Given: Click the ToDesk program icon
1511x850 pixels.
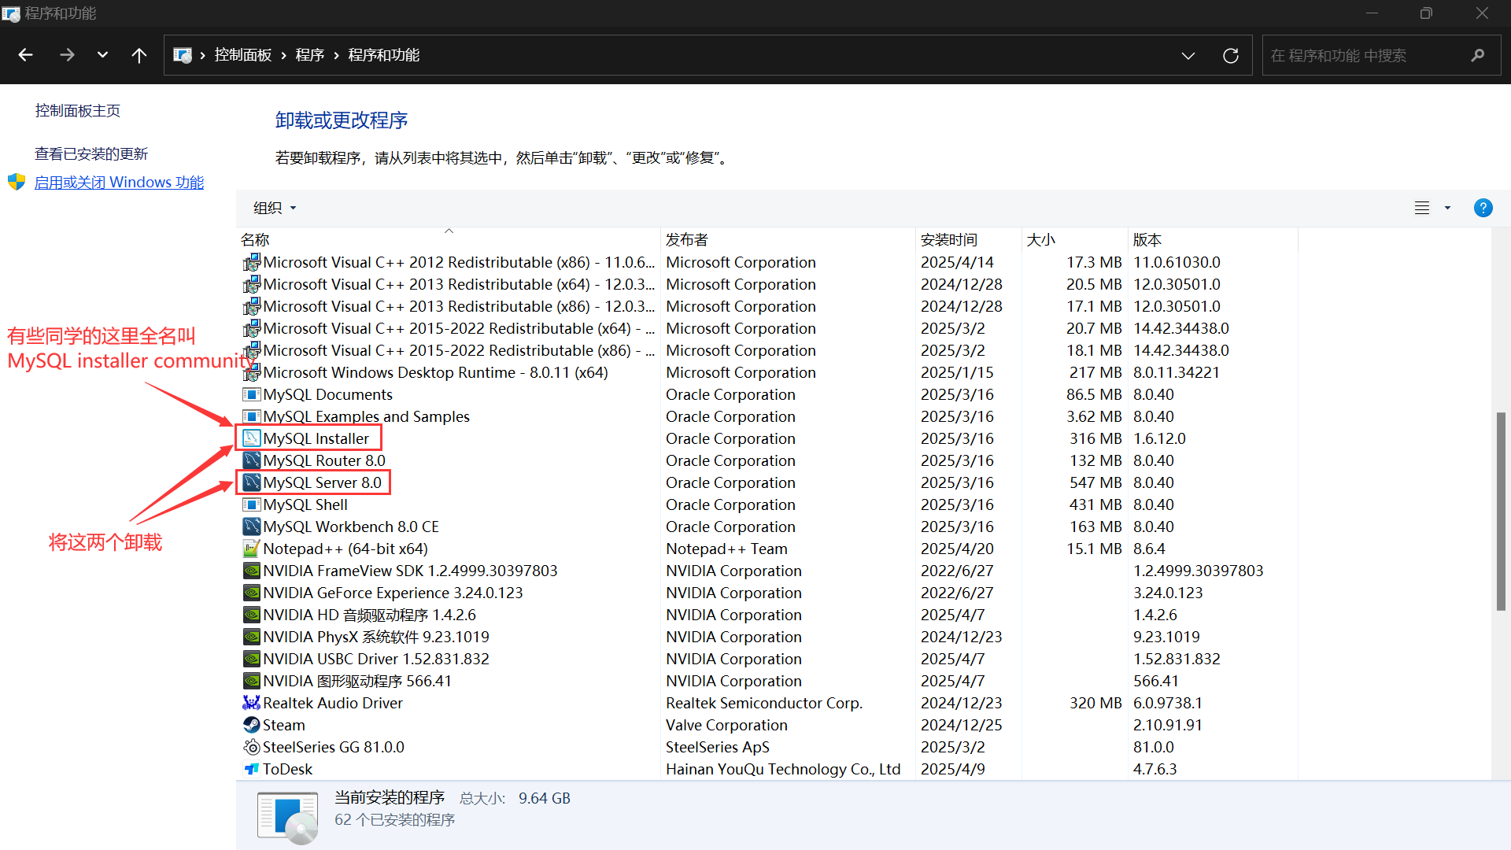Looking at the screenshot, I should 252,769.
